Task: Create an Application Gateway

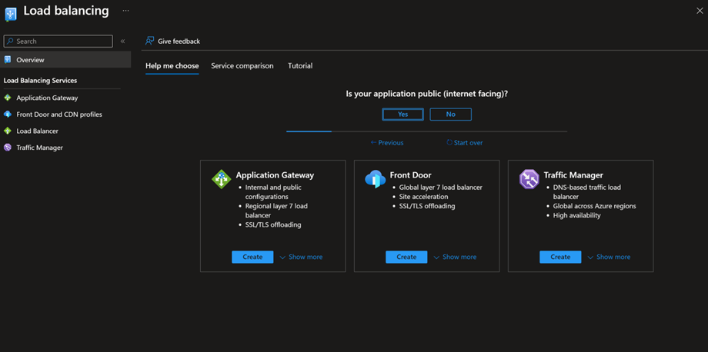Action: [x=252, y=257]
